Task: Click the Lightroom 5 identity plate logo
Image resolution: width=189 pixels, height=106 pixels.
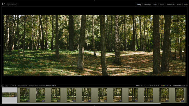Action: pyautogui.click(x=10, y=4)
